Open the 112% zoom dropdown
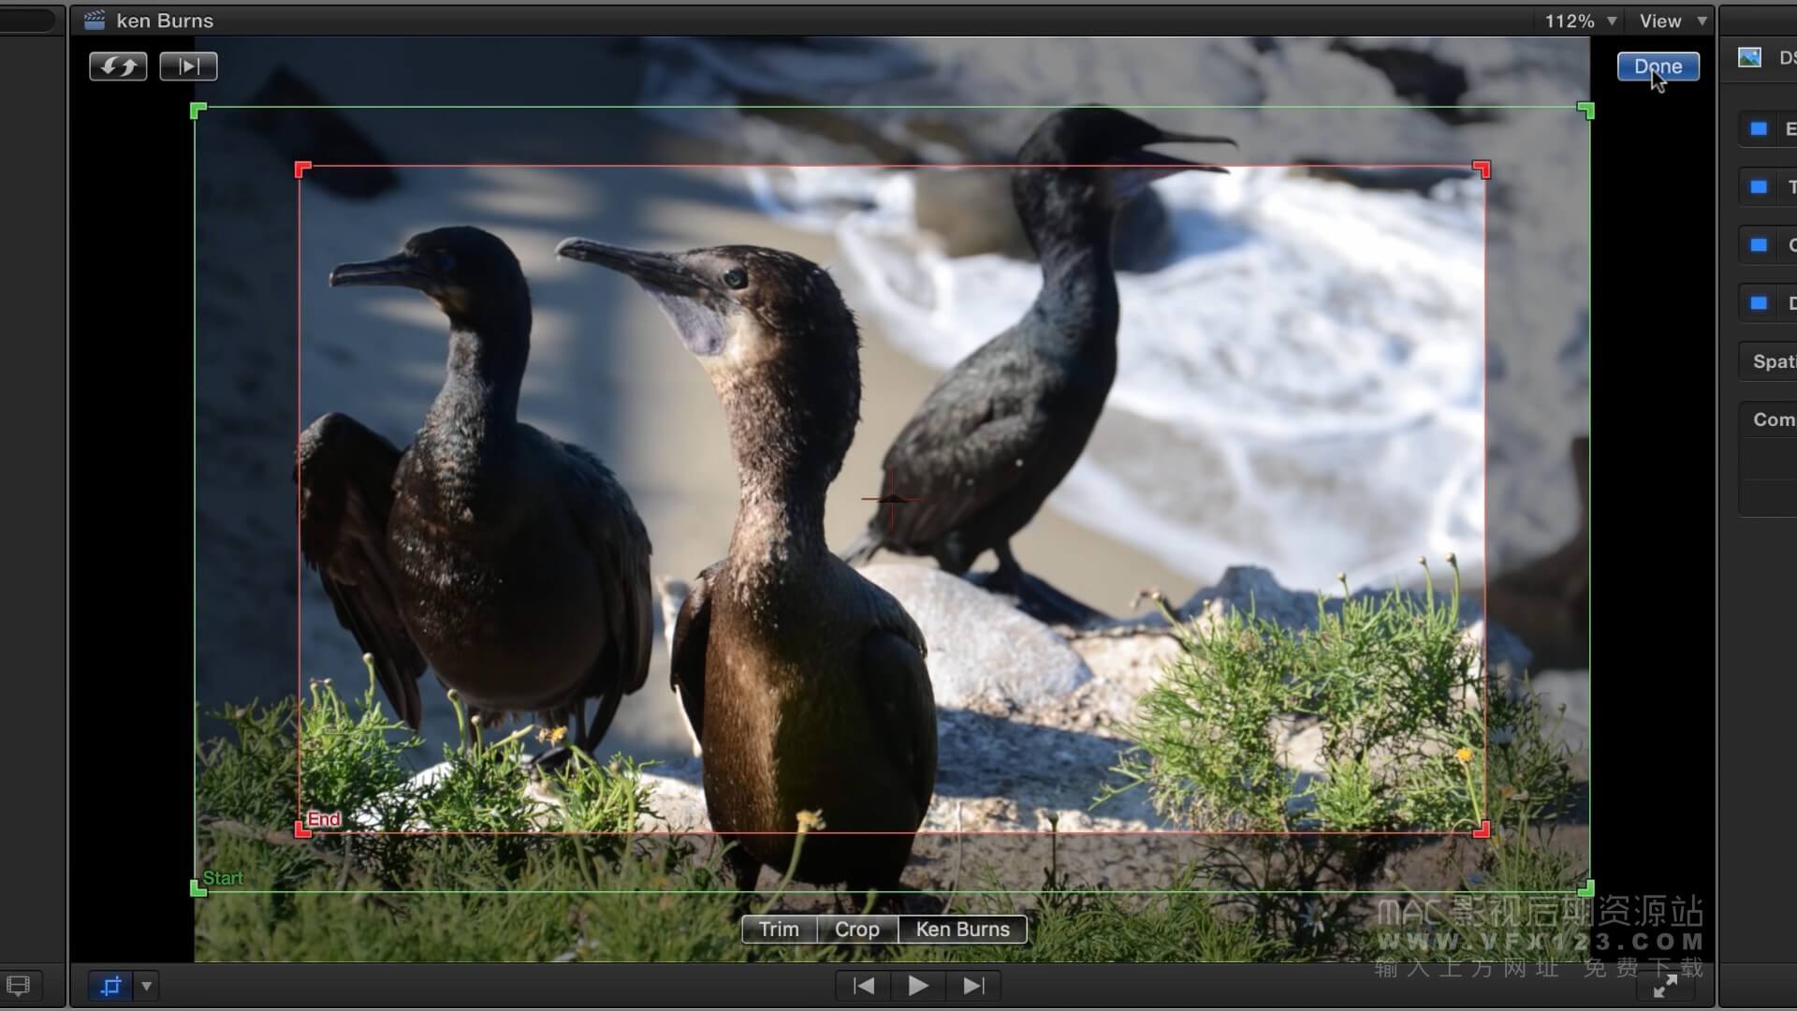Viewport: 1797px width, 1011px height. click(1580, 21)
